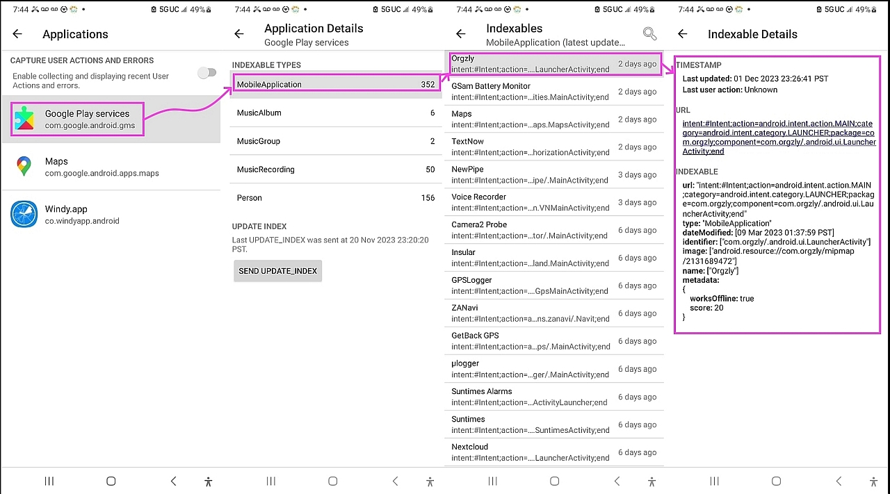Go back from the Applications screen
The width and height of the screenshot is (890, 494).
tap(17, 34)
